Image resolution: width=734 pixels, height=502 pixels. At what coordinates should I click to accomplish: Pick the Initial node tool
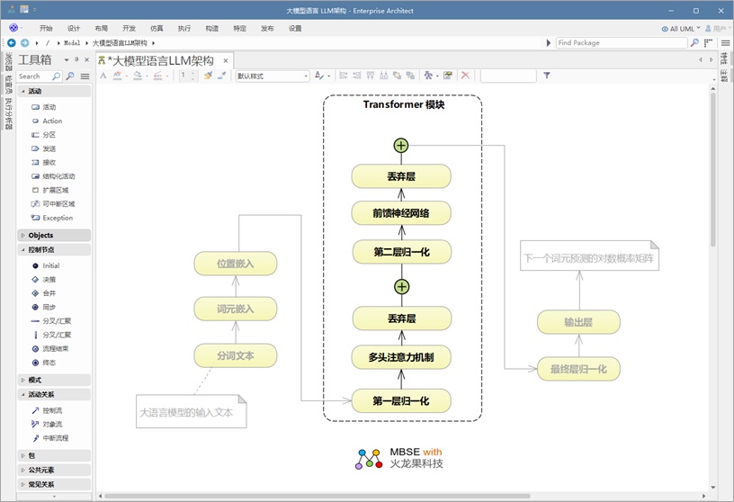coord(50,265)
